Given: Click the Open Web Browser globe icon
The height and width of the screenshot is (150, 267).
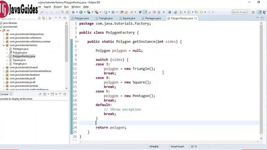Looking at the screenshot, I should (x=169, y=12).
